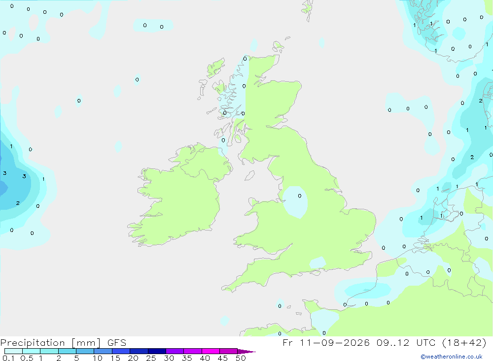This screenshot has height=361, width=493.
Task: Click the Isle of Man outline
Action: pos(249,175)
